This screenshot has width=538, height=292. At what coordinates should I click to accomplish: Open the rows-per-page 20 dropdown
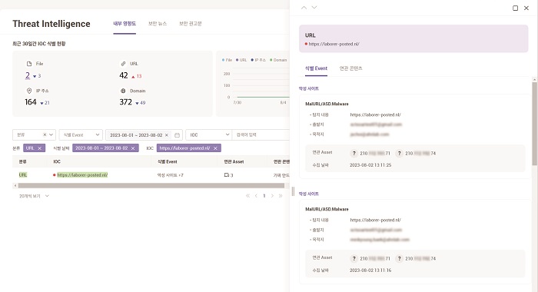[x=34, y=196]
